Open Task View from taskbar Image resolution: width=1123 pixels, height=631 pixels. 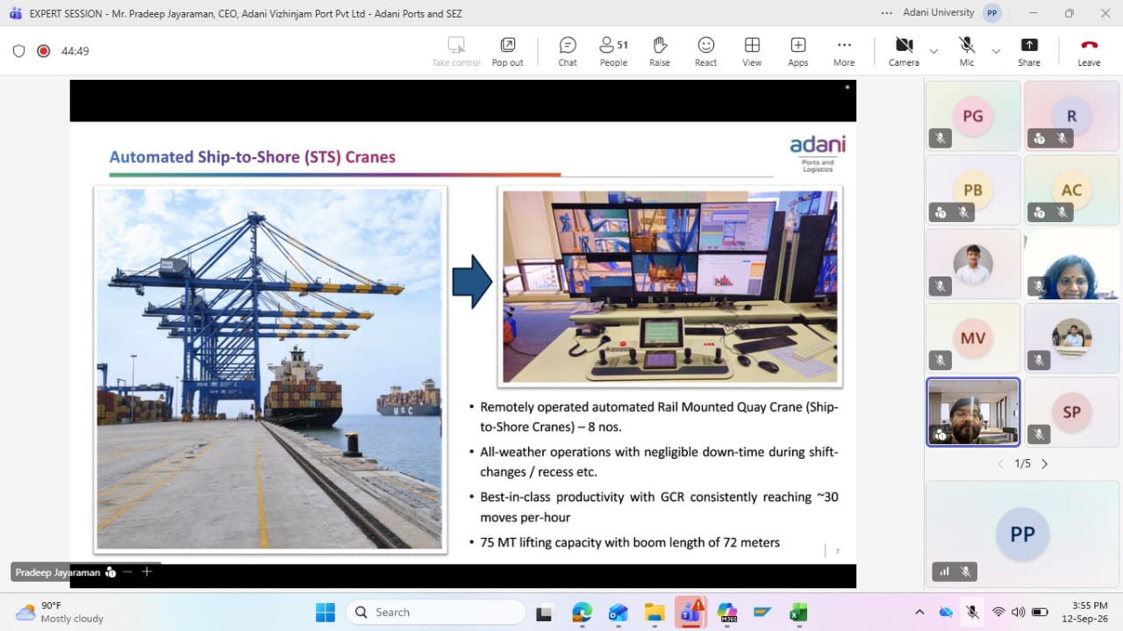(546, 612)
